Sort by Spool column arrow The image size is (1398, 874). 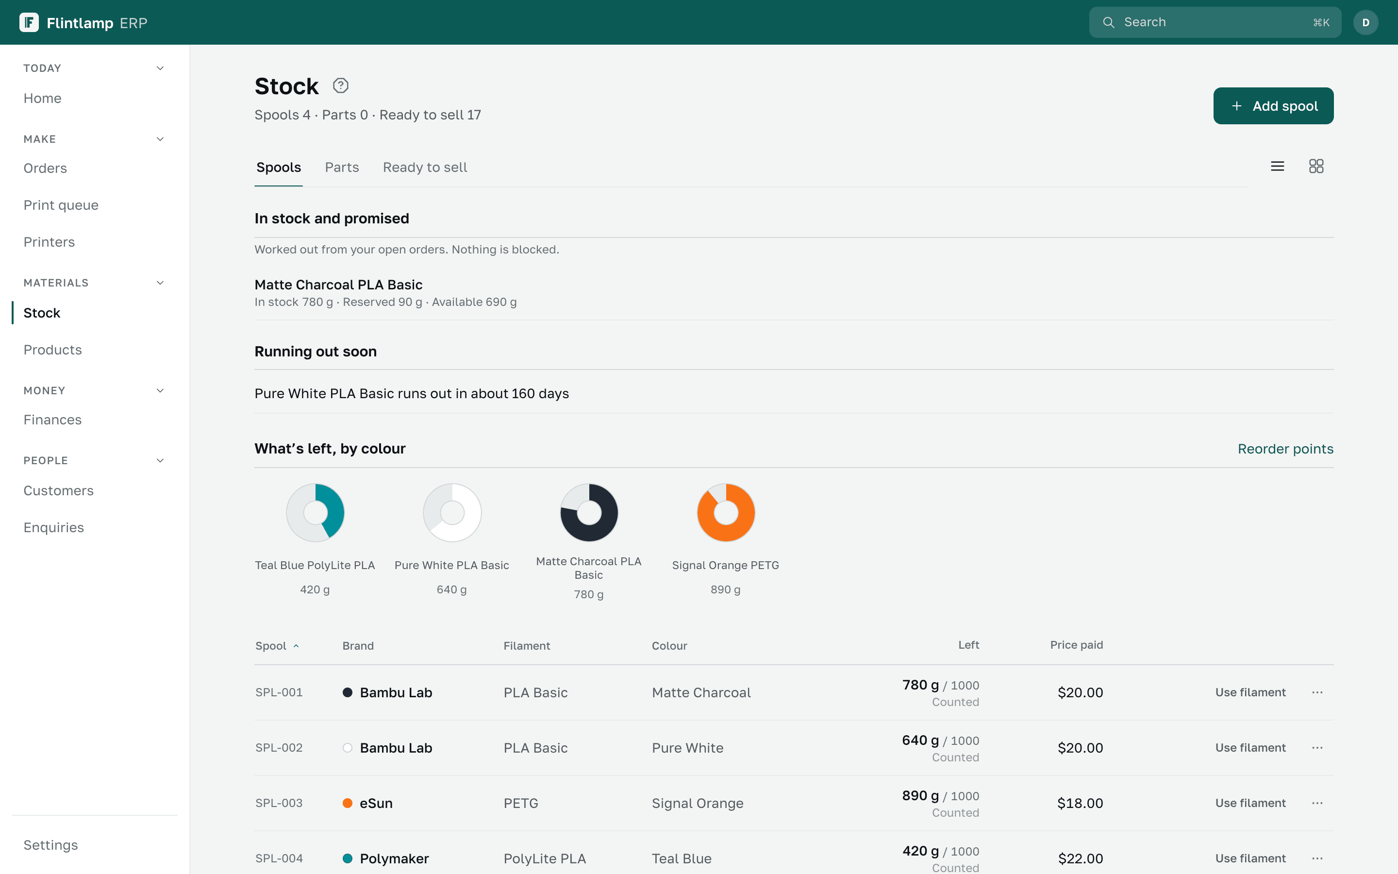pos(297,646)
